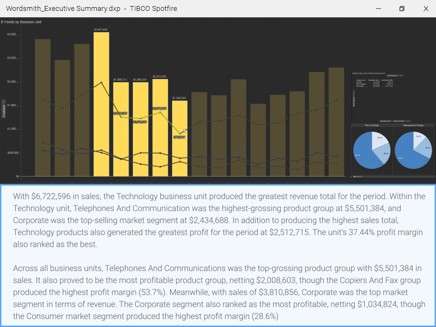Viewport: 436px width, 327px height.
Task: Open the Sum(Sales Total) cell values selector
Action: [385, 120]
